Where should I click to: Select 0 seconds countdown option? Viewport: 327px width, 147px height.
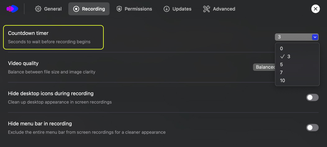tap(297, 49)
